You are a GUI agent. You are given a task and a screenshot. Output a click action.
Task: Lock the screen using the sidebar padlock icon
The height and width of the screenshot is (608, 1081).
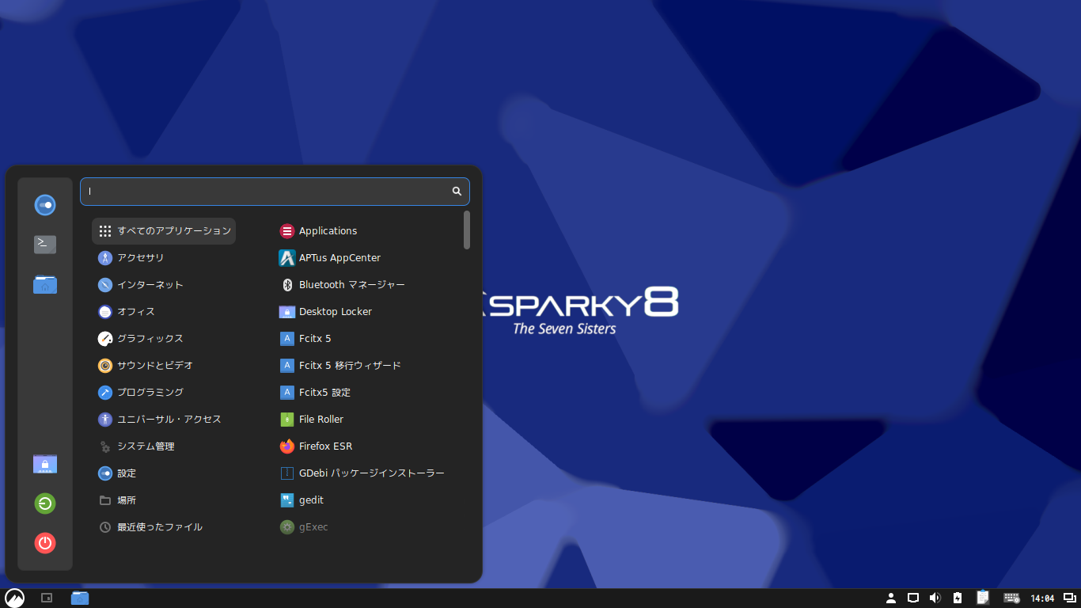tap(45, 464)
